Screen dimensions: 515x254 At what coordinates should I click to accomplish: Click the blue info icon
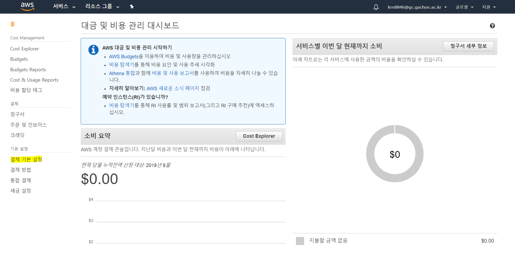[x=93, y=50]
